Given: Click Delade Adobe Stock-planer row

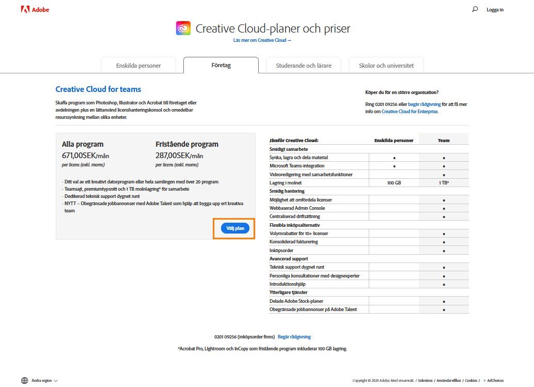Looking at the screenshot, I should 369,301.
